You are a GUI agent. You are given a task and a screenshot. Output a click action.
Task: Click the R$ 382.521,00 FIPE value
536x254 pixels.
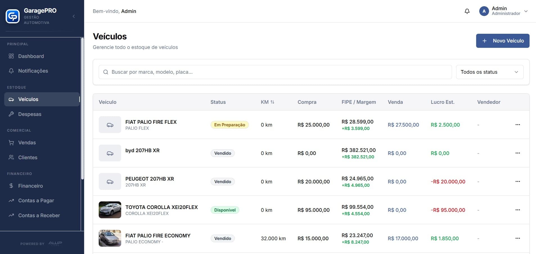[x=359, y=150]
